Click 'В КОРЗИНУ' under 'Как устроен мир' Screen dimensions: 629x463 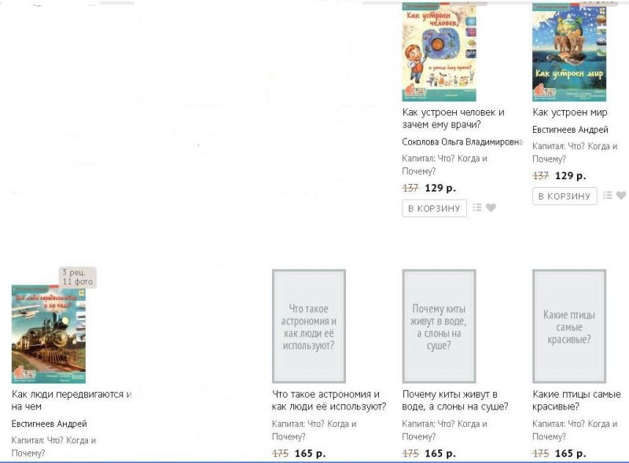pyautogui.click(x=565, y=197)
